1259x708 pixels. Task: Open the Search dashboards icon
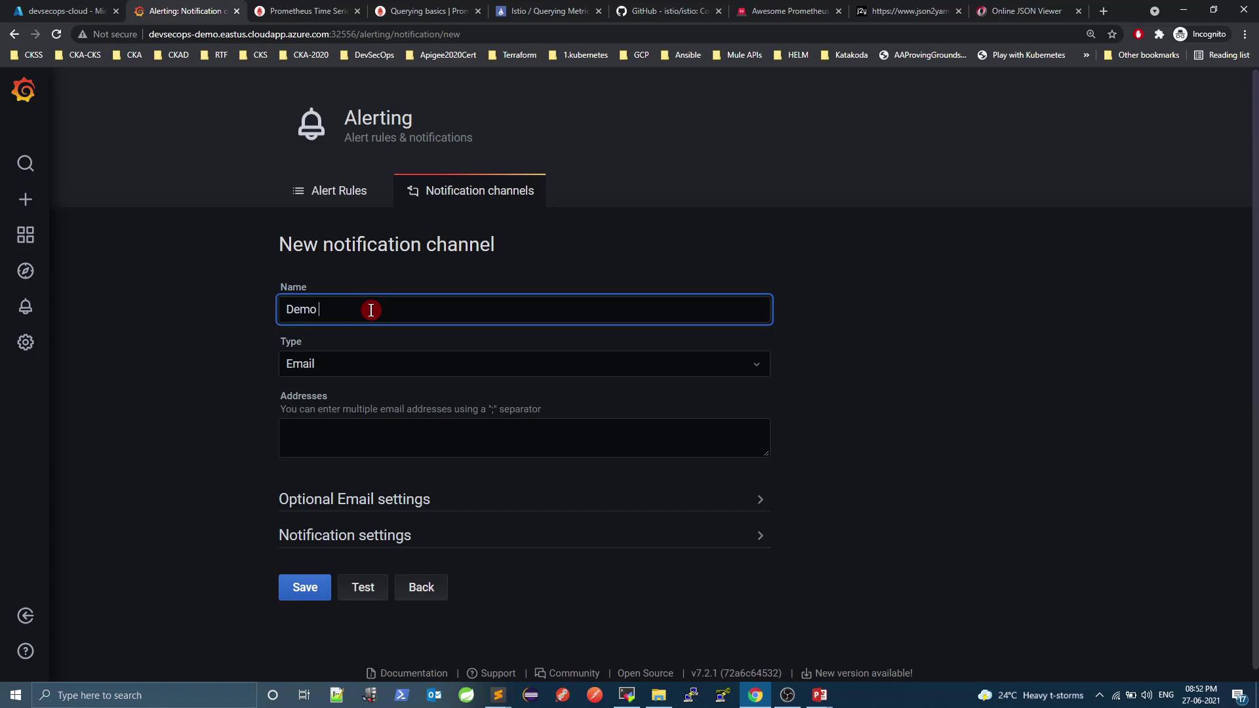[26, 163]
